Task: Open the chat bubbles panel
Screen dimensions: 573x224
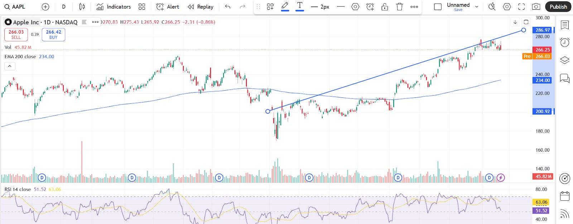Action: tap(565, 78)
